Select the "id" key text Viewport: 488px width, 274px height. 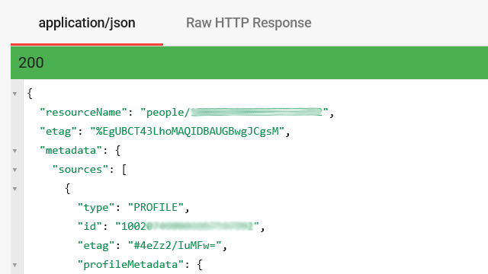(x=90, y=226)
